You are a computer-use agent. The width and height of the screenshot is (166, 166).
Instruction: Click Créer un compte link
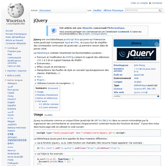click(x=139, y=3)
